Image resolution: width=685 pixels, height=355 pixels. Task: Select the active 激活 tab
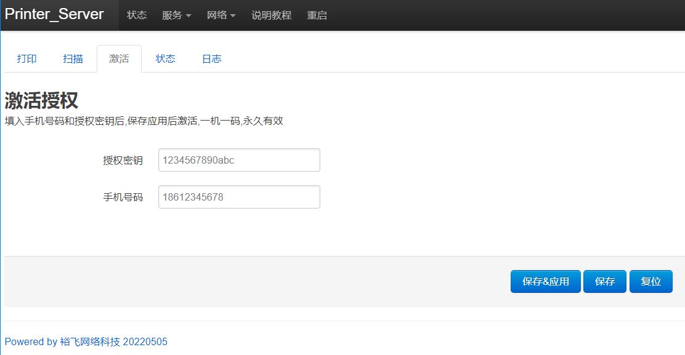coord(119,59)
